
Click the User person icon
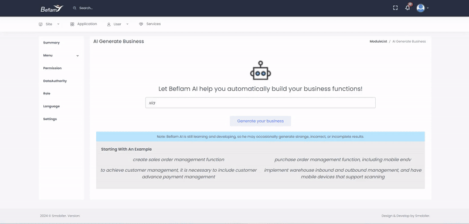(109, 24)
